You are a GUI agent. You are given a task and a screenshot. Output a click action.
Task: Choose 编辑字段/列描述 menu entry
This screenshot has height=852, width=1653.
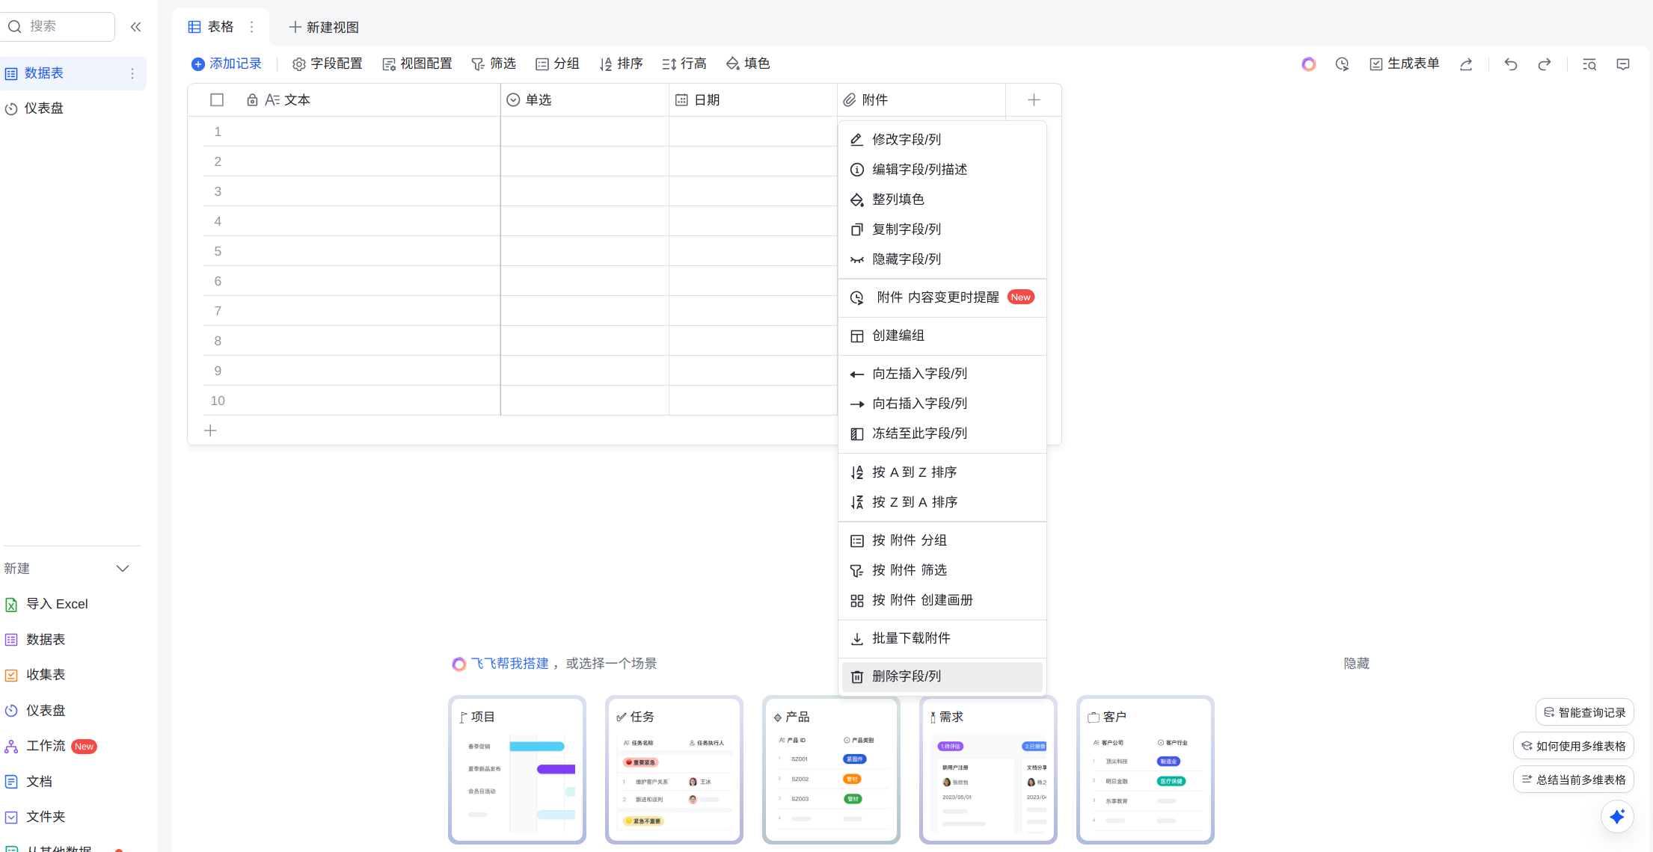tap(942, 170)
